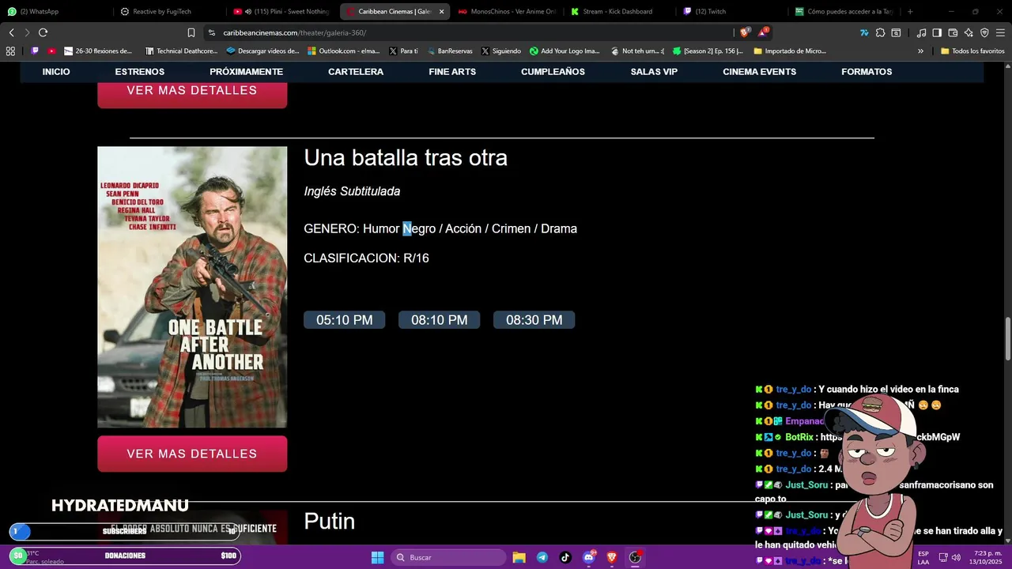
Task: Open the Todos los favoritos folder
Action: pos(972,51)
